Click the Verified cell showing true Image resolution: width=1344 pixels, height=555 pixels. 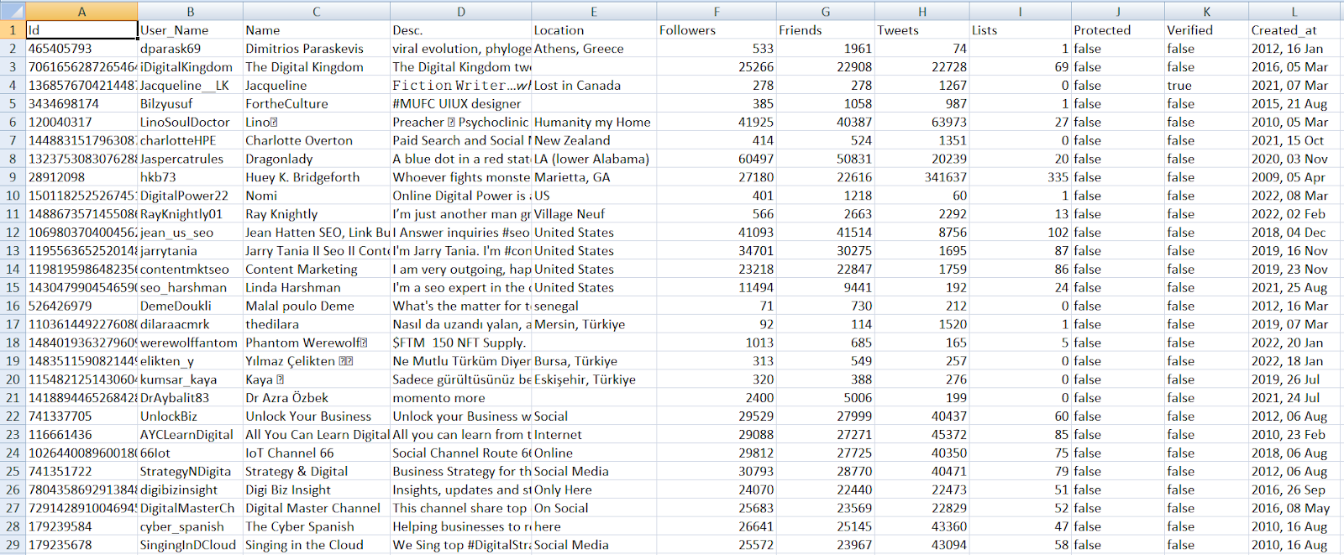click(1205, 86)
